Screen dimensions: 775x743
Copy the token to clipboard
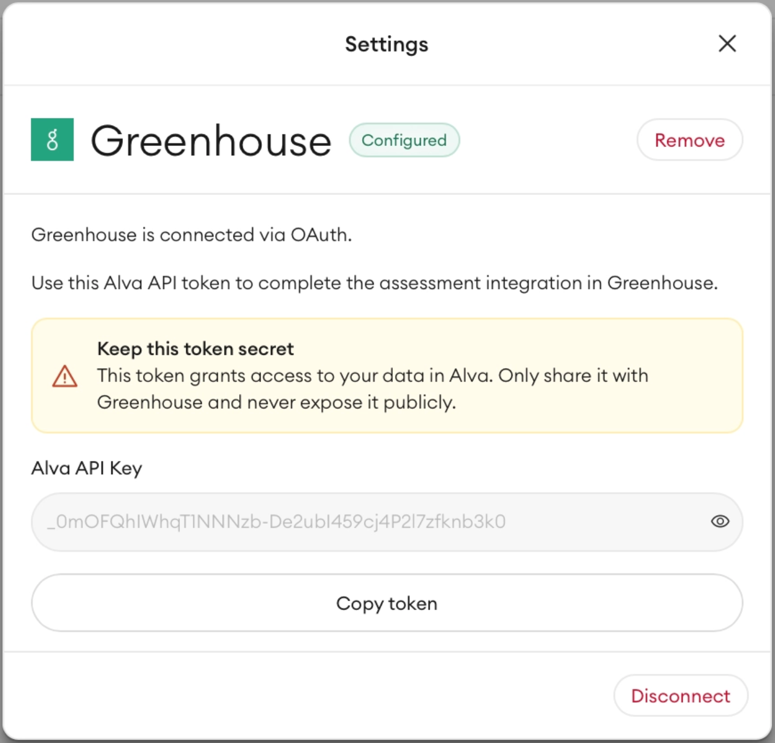pos(387,603)
